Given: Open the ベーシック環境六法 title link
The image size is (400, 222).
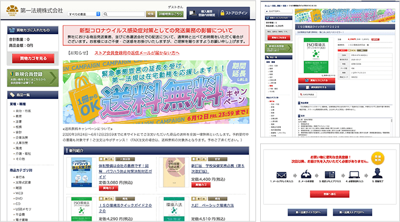Looking at the screenshot, I should click(x=212, y=205).
